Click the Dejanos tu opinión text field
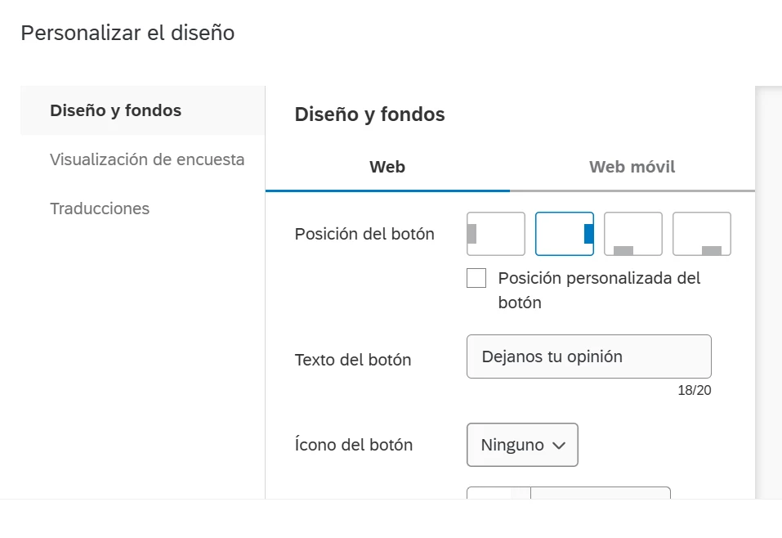This screenshot has height=538, width=782. [x=589, y=356]
